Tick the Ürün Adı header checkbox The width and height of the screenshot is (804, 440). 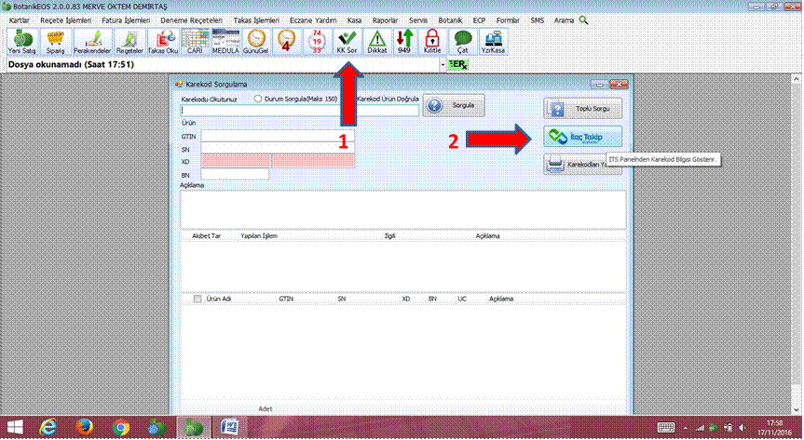click(x=197, y=299)
